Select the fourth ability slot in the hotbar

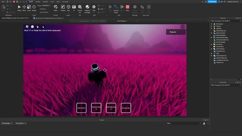tap(126, 108)
